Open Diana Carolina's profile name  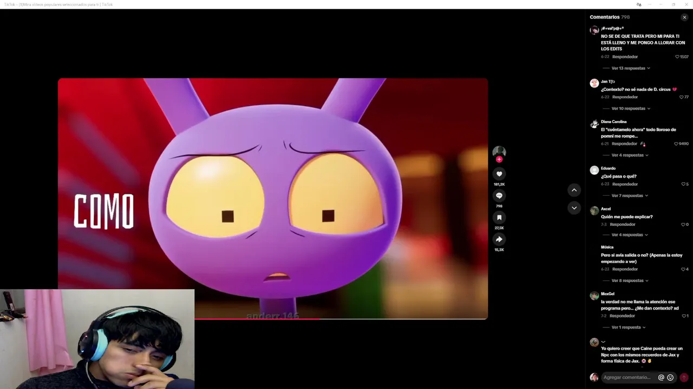[x=613, y=122]
